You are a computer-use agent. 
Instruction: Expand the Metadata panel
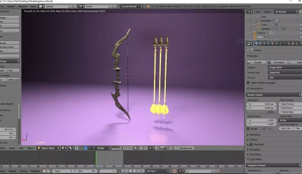coord(255,135)
